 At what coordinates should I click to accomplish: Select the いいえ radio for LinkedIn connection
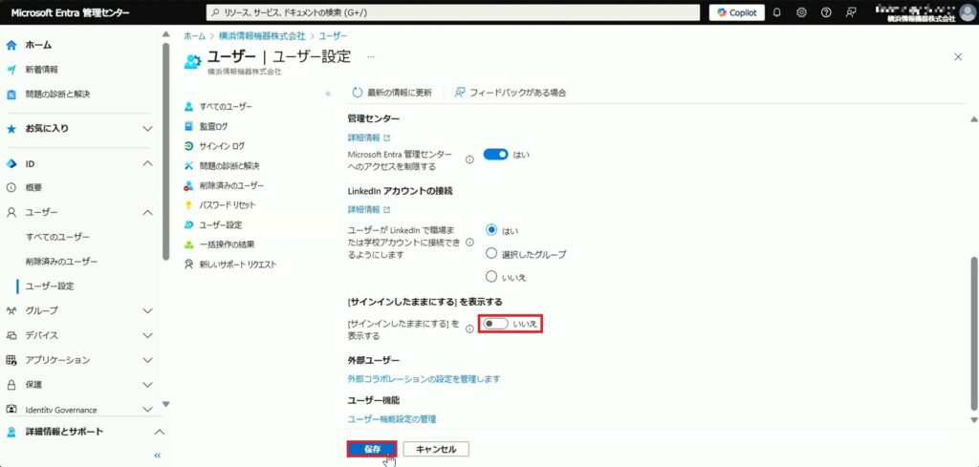pyautogui.click(x=491, y=277)
